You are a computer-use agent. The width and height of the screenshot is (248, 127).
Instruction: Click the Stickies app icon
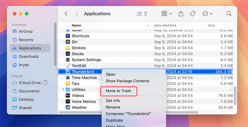coord(68,48)
